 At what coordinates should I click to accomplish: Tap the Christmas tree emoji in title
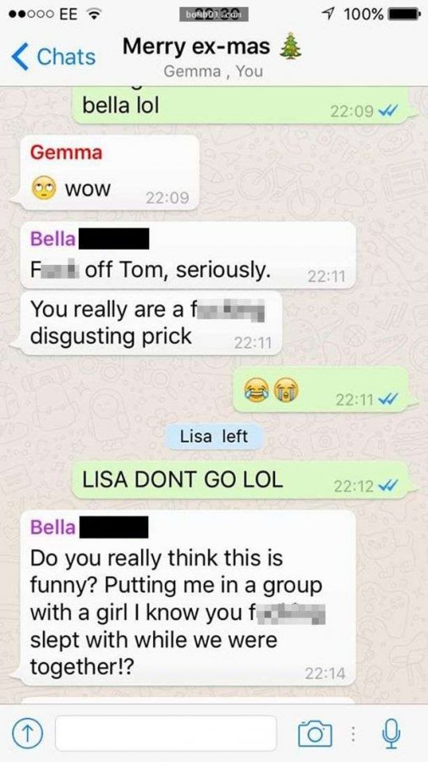coord(291,47)
